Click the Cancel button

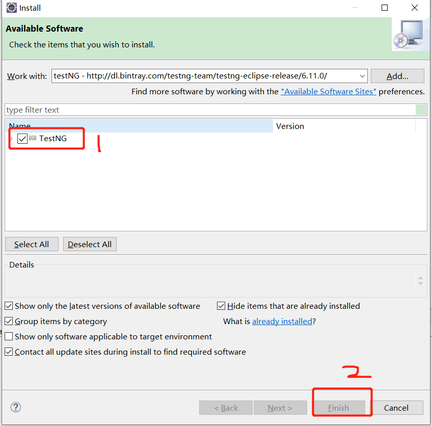(x=396, y=408)
